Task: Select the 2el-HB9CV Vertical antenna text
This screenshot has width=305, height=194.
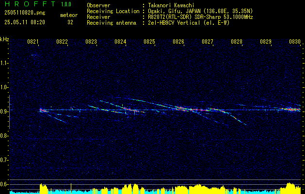Action: [x=189, y=23]
